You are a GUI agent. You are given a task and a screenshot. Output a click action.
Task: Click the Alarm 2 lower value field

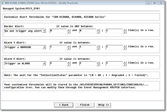(58, 63)
